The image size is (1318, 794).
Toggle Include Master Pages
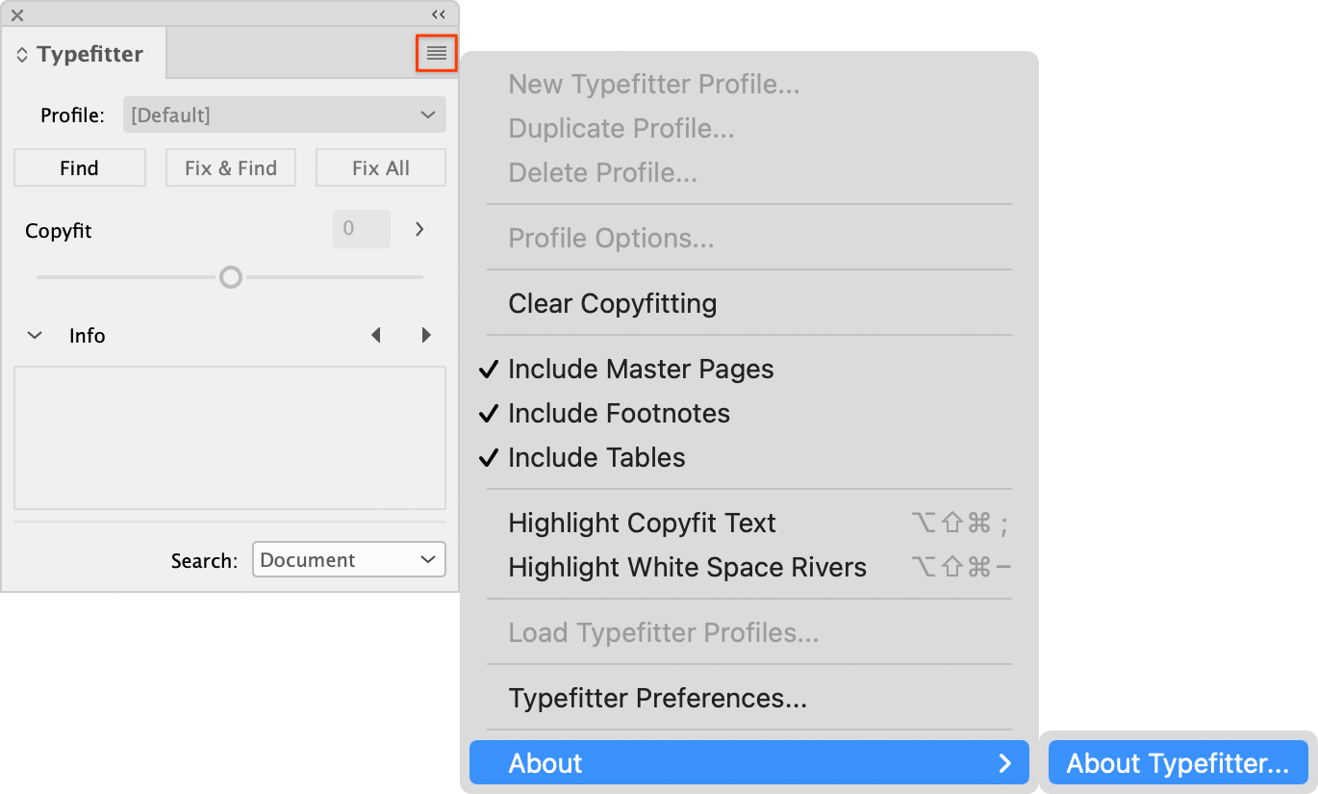click(x=749, y=369)
